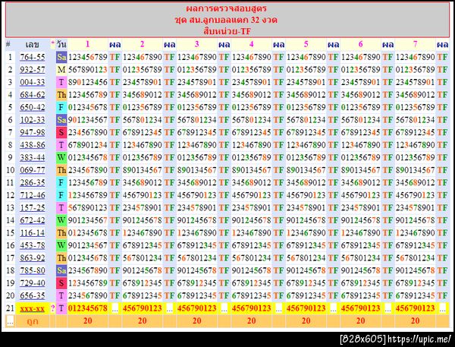This screenshot has height=347, width=455.
Task: Click the ผลการตรวจสอบสูตร heading
Action: pos(226,8)
